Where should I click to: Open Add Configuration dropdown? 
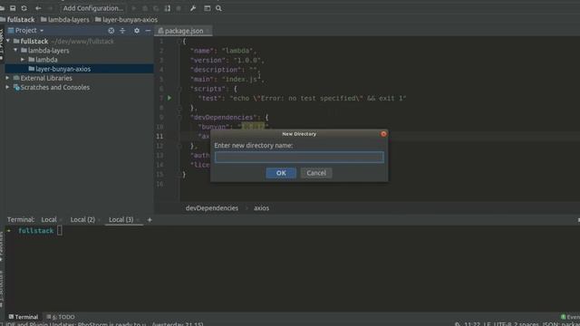(x=92, y=8)
